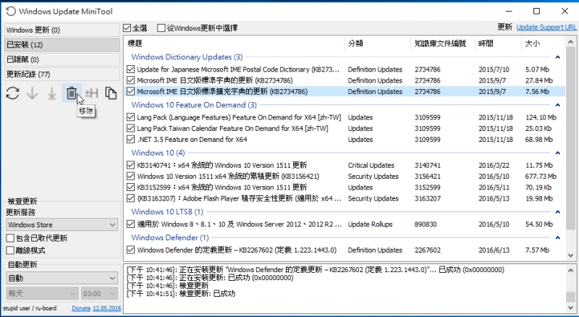Uncheck .NET 3.5 Feature on Demand checkbox
Screen dimensions: 579x317
tap(130, 139)
